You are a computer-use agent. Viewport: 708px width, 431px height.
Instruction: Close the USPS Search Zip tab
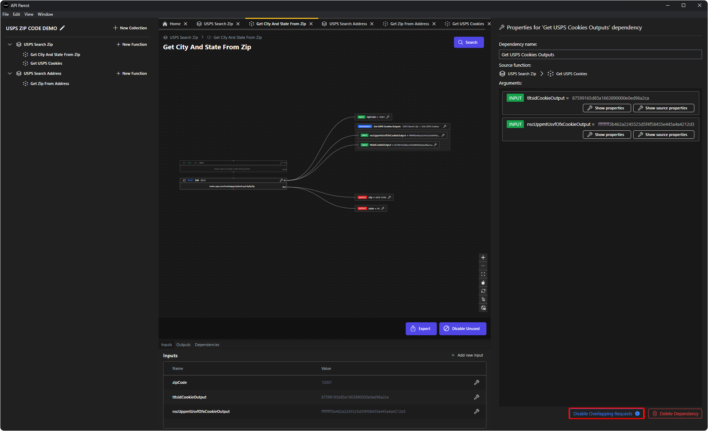click(x=238, y=24)
